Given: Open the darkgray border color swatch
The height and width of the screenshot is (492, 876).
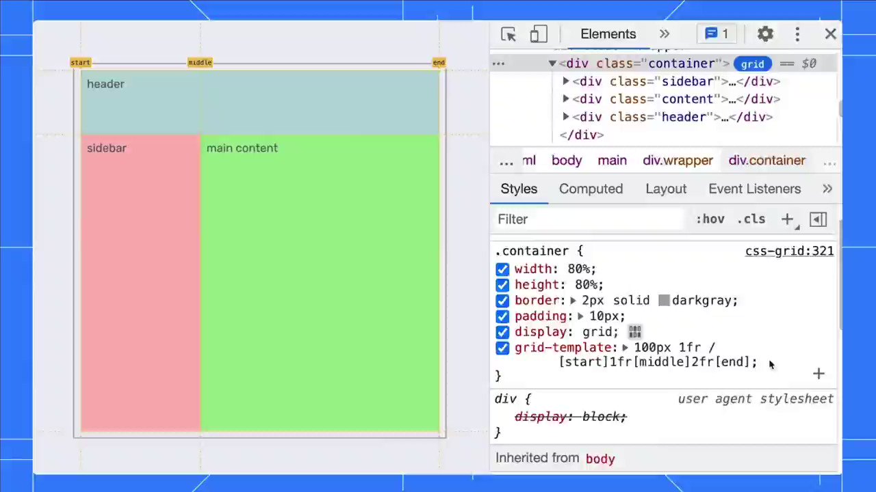Looking at the screenshot, I should click(664, 301).
